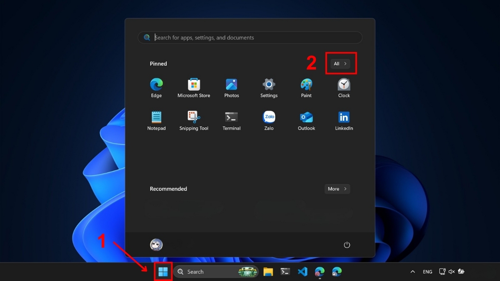
Task: Show hidden system tray icons
Action: 412,271
